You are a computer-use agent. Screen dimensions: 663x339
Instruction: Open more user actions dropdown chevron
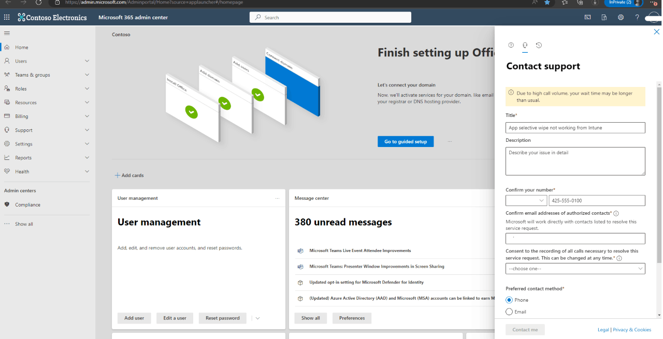pos(257,318)
